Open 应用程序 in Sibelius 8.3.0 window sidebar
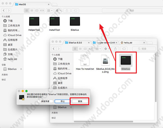Viewport: 163px width, 128px height. tap(60, 78)
